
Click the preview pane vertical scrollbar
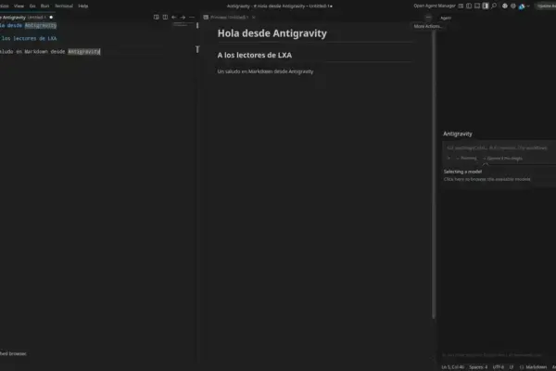[x=434, y=174]
